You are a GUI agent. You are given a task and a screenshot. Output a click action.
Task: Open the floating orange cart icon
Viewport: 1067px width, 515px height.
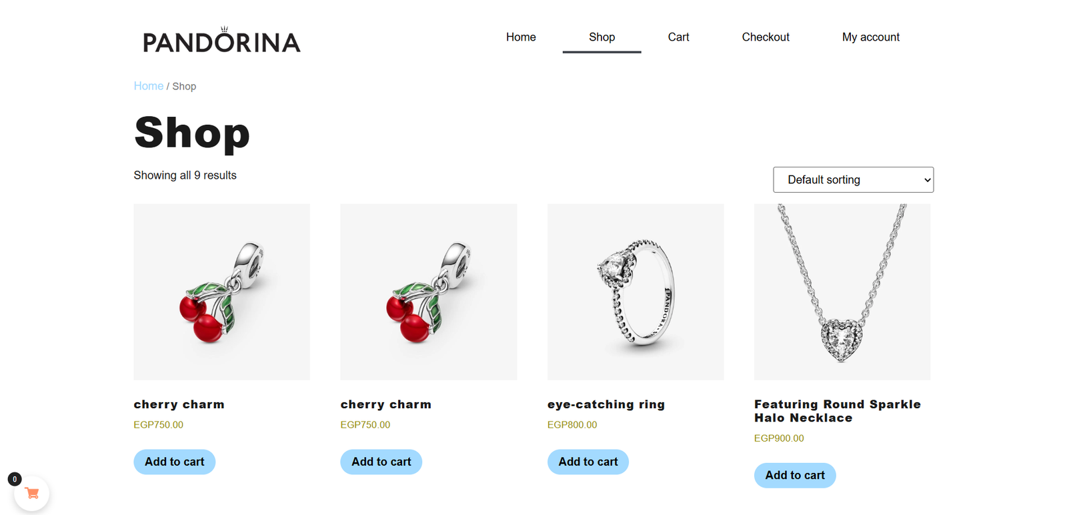(x=31, y=494)
